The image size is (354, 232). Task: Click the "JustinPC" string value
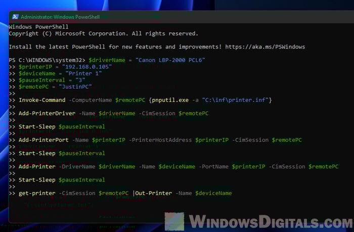75,87
